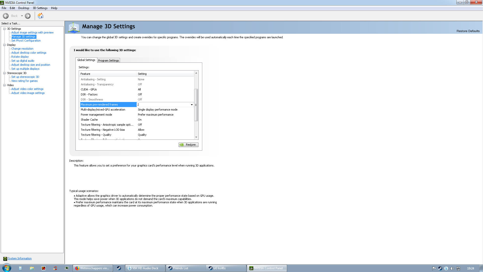The image size is (483, 272).
Task: Select the Antialiasing - Transparency row
Action: [137, 84]
